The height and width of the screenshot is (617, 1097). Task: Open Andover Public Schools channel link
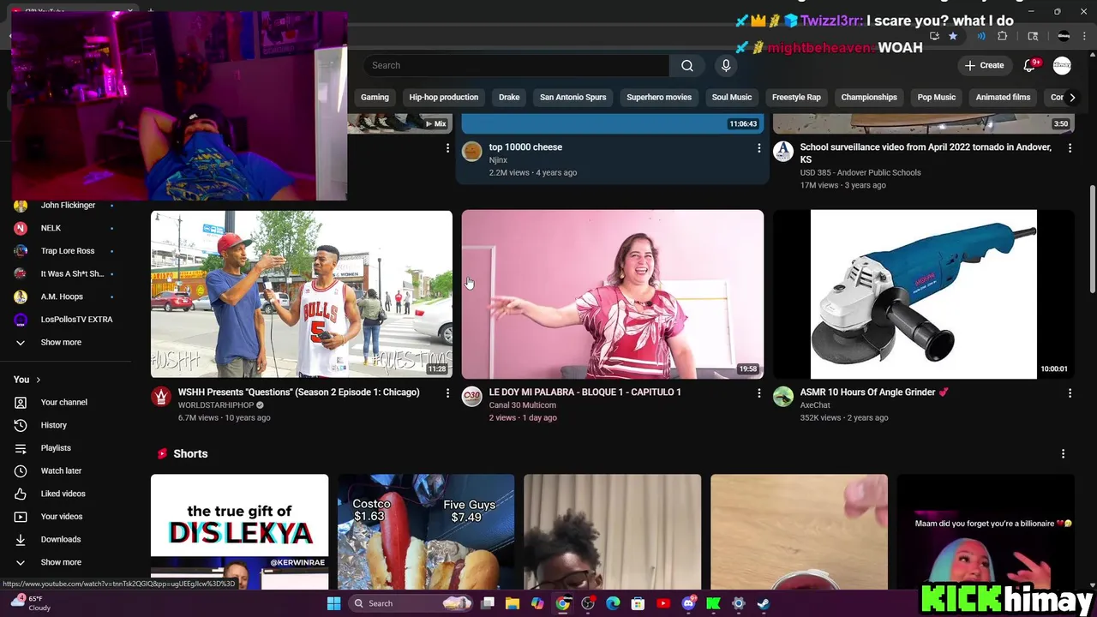pos(860,172)
